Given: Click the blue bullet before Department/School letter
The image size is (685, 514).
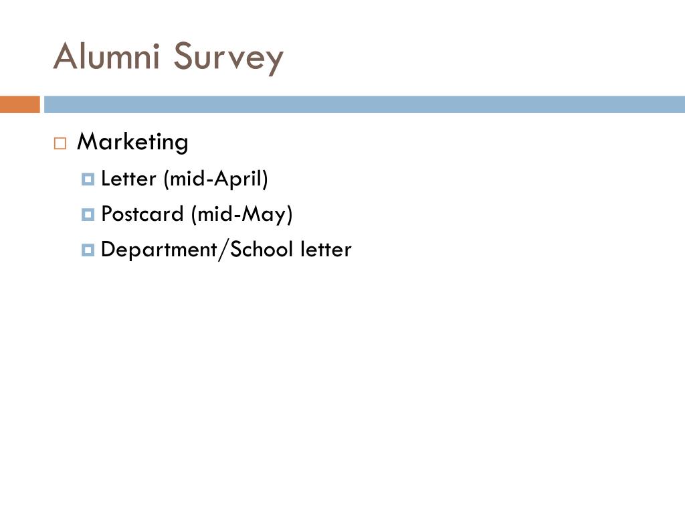Looking at the screenshot, I should (88, 250).
